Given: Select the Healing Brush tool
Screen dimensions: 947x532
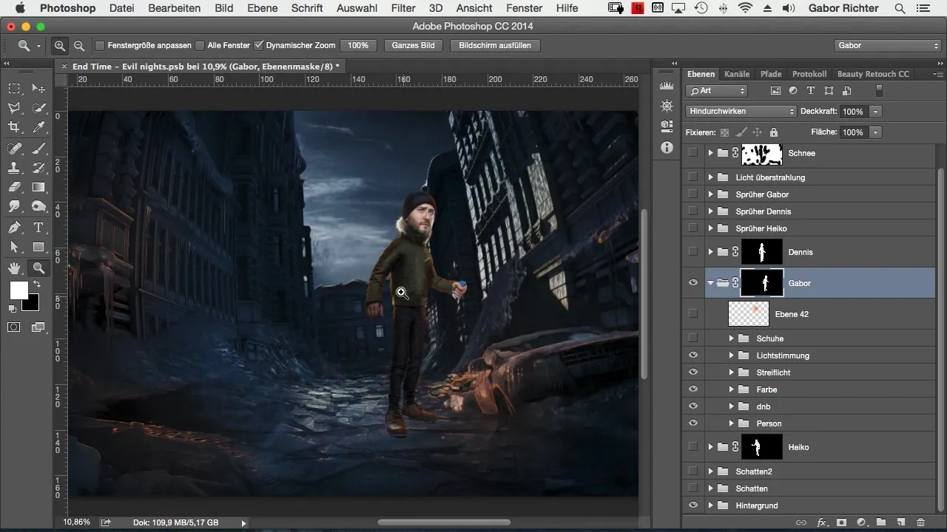Looking at the screenshot, I should [14, 148].
